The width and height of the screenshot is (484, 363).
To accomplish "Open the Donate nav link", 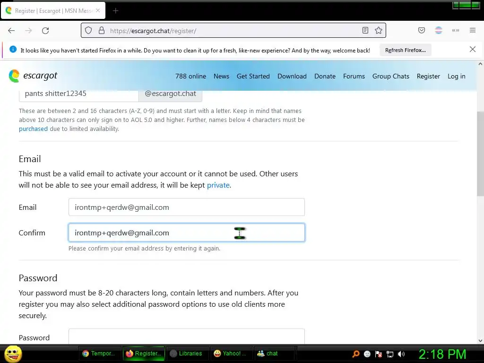I will pyautogui.click(x=325, y=76).
